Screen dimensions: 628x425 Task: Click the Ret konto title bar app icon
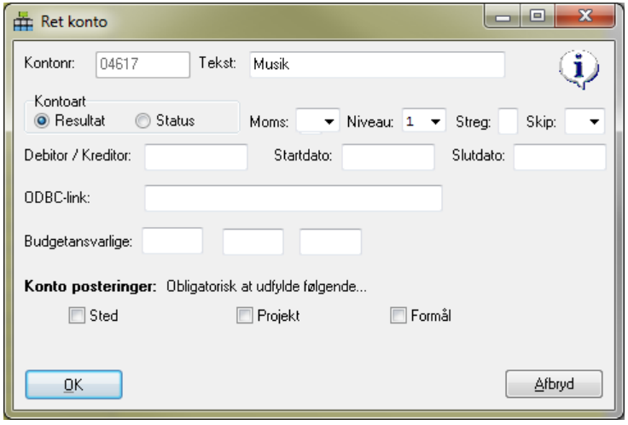click(x=23, y=21)
